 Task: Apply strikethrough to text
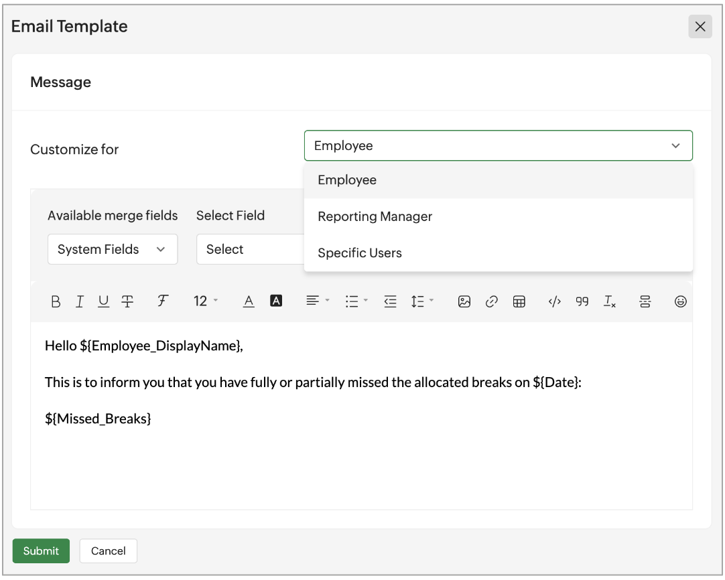click(x=127, y=302)
